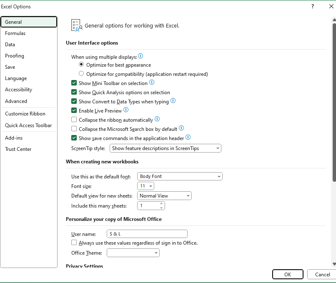Image resolution: width=336 pixels, height=283 pixels.
Task: Open the ScreenTip style dropdown
Action: [217, 148]
